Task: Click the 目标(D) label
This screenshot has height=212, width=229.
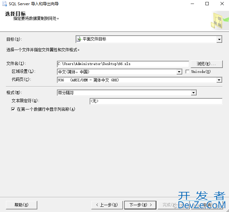Action: pyautogui.click(x=14, y=39)
